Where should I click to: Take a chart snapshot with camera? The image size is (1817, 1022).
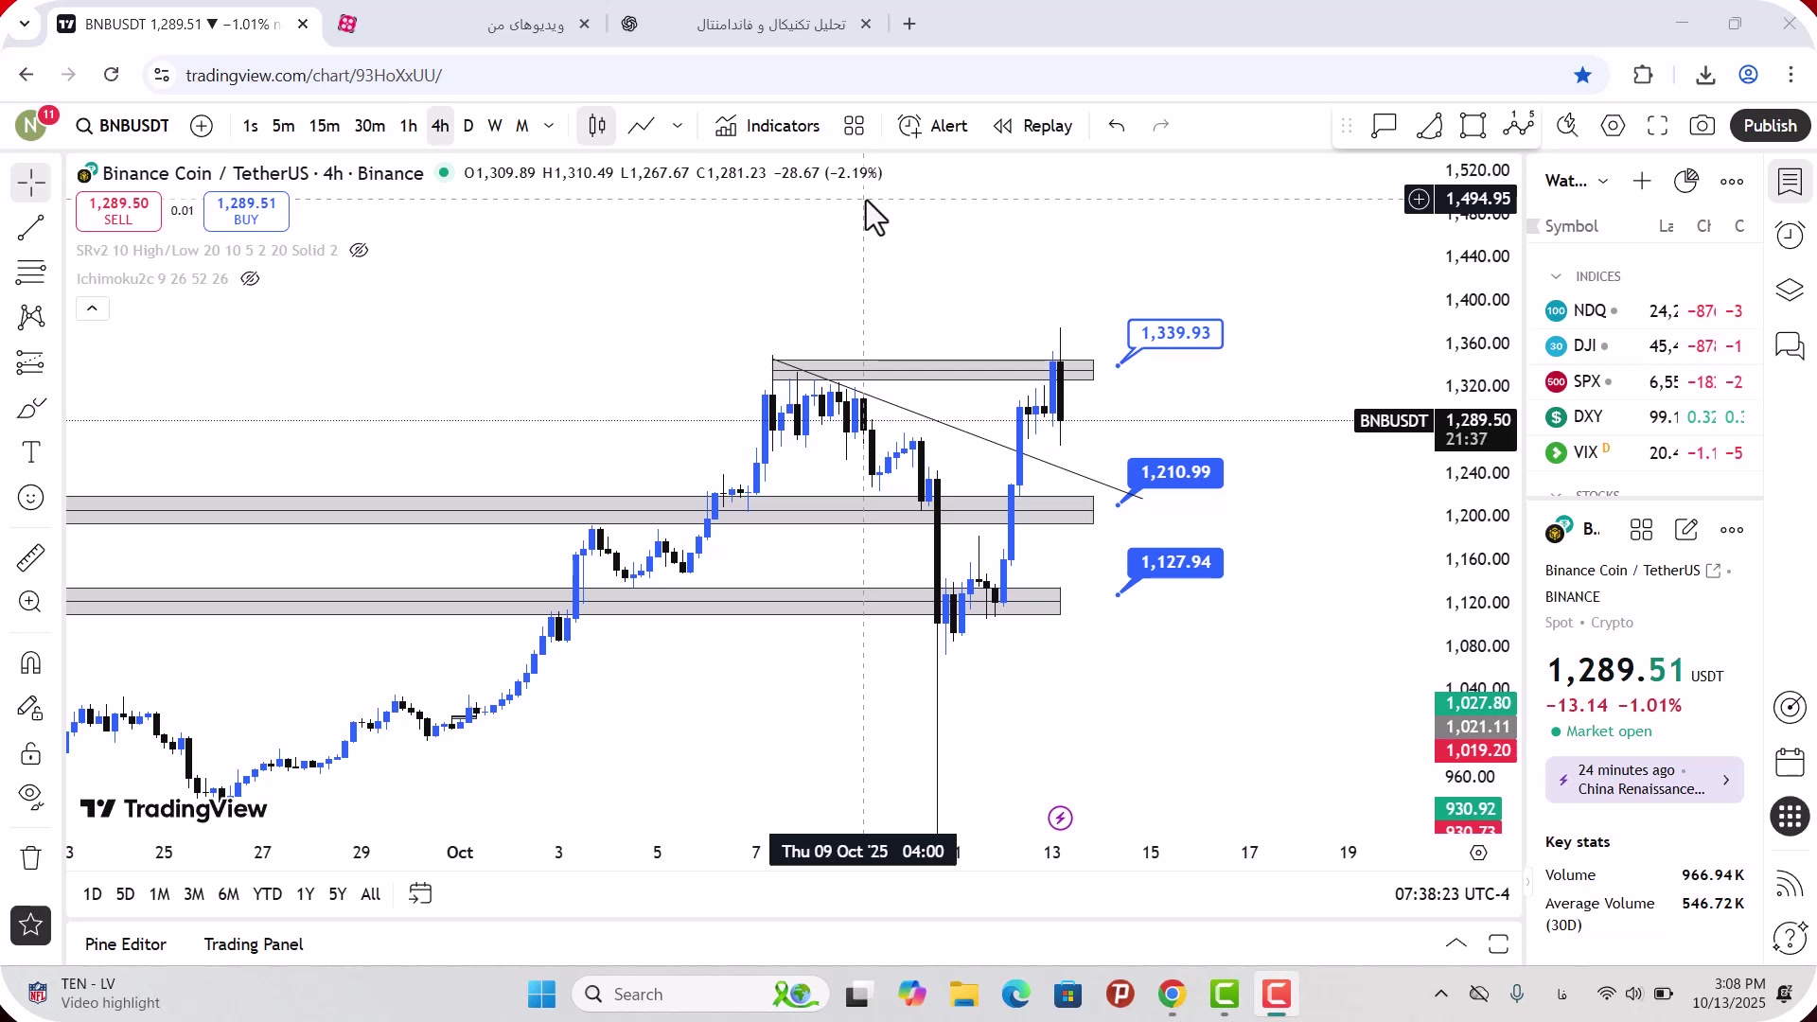(x=1702, y=126)
